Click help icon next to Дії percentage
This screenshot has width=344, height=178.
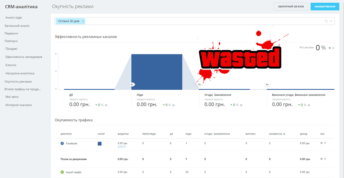pos(106,105)
